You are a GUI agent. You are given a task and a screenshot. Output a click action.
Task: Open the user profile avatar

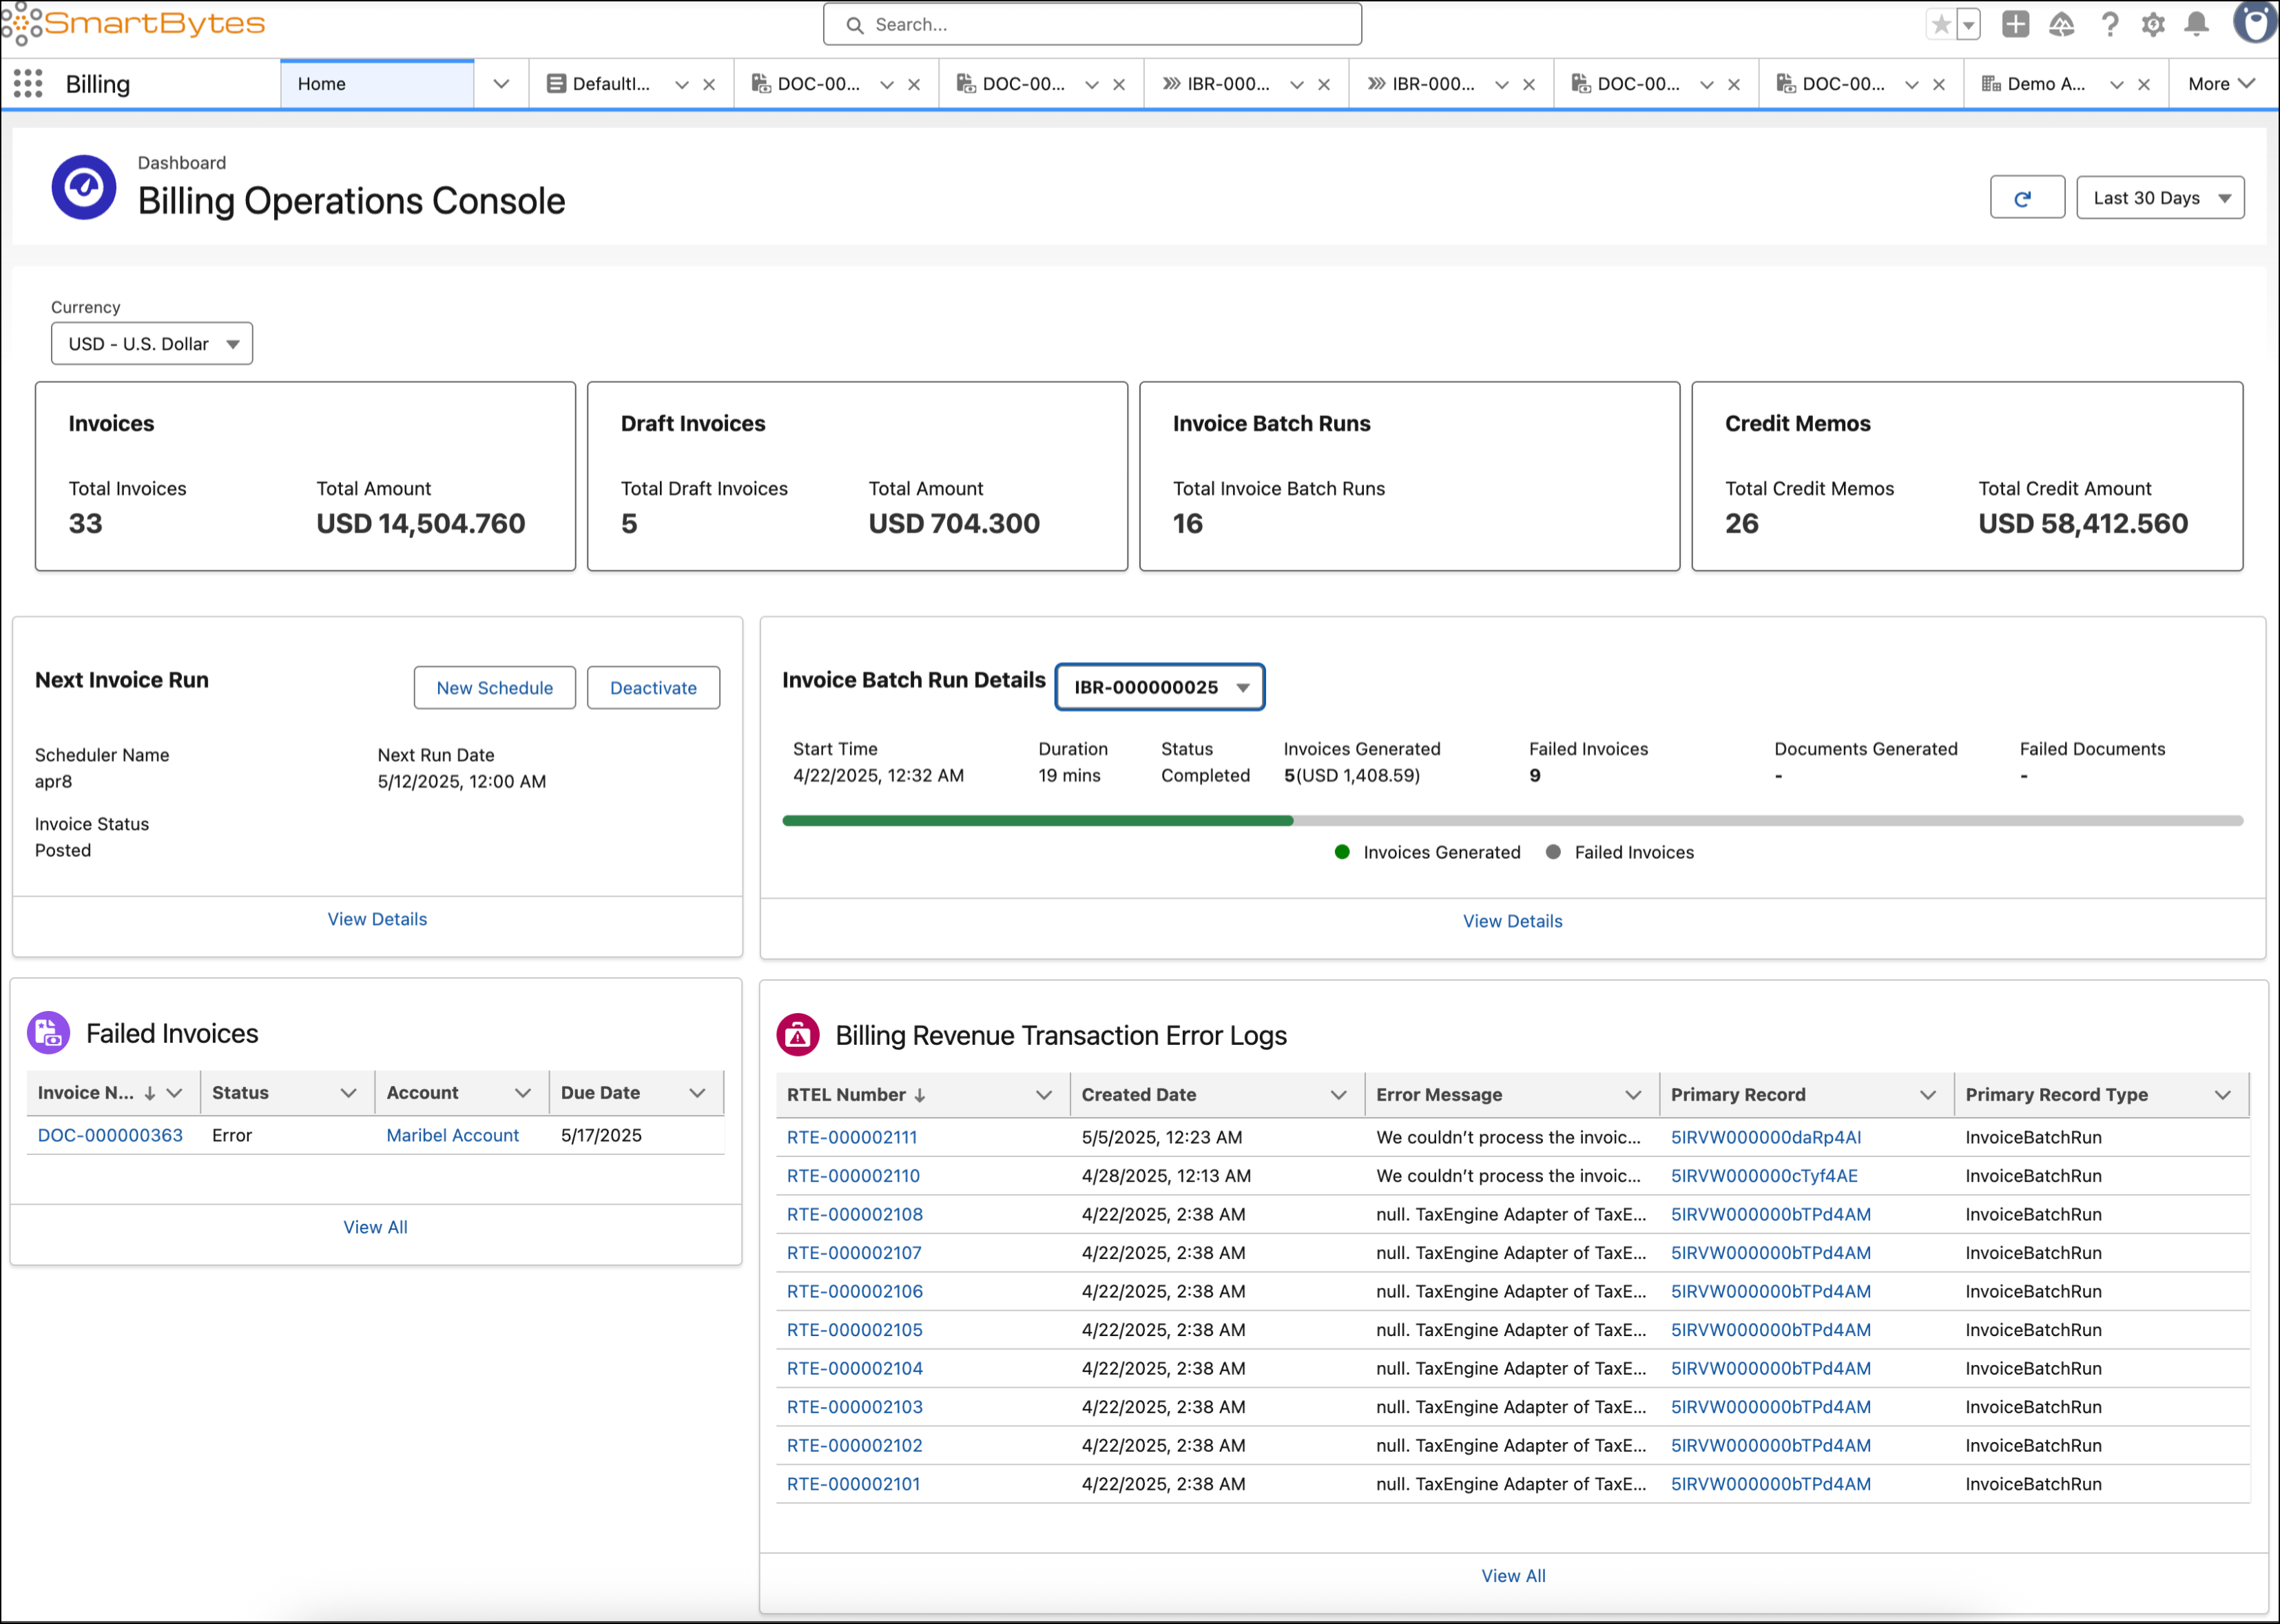2255,23
